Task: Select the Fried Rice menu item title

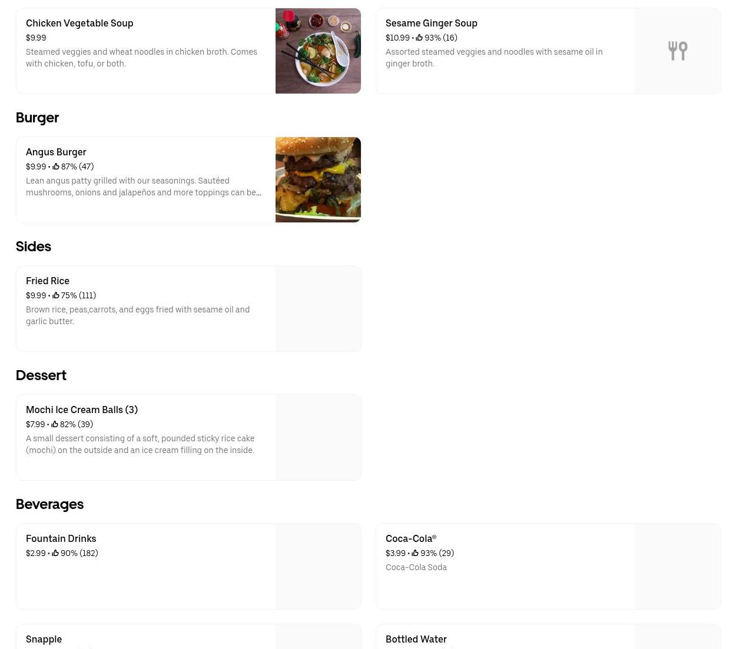Action: pos(48,281)
